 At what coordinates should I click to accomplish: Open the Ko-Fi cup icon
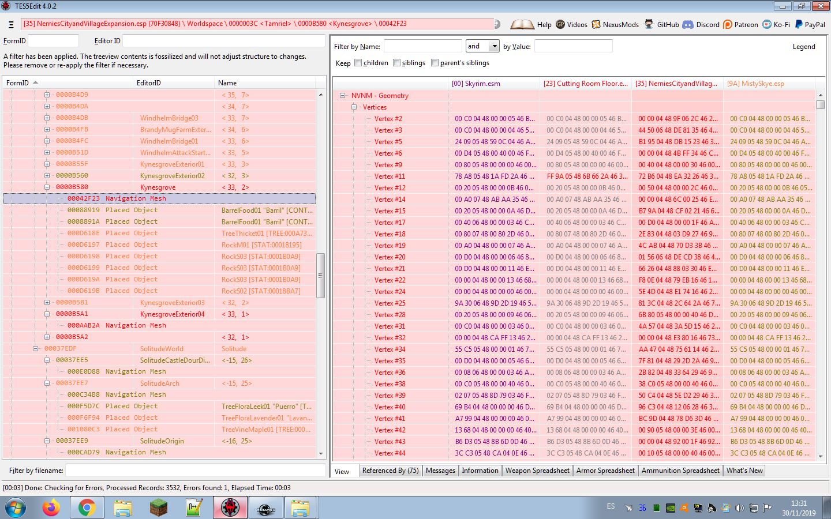click(767, 24)
